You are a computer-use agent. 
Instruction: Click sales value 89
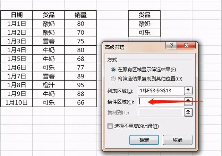(80, 76)
